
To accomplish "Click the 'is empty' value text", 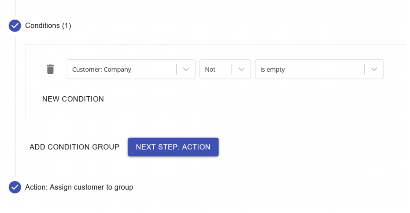I will pyautogui.click(x=273, y=70).
